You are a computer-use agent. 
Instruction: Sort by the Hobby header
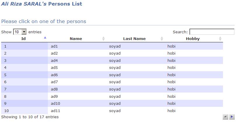193,39
